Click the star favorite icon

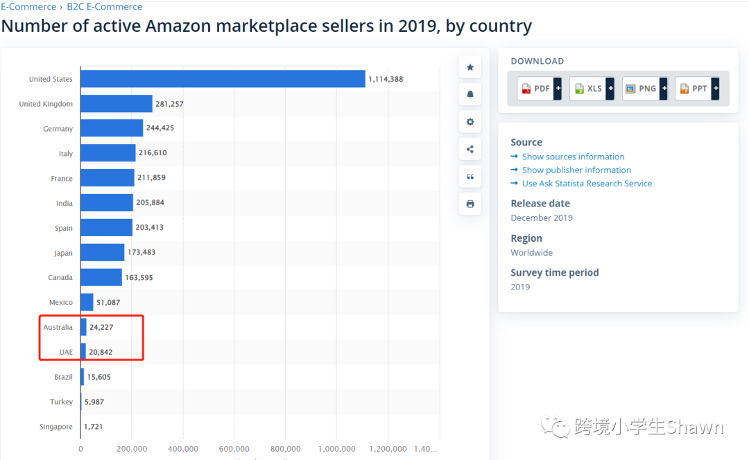coord(470,67)
